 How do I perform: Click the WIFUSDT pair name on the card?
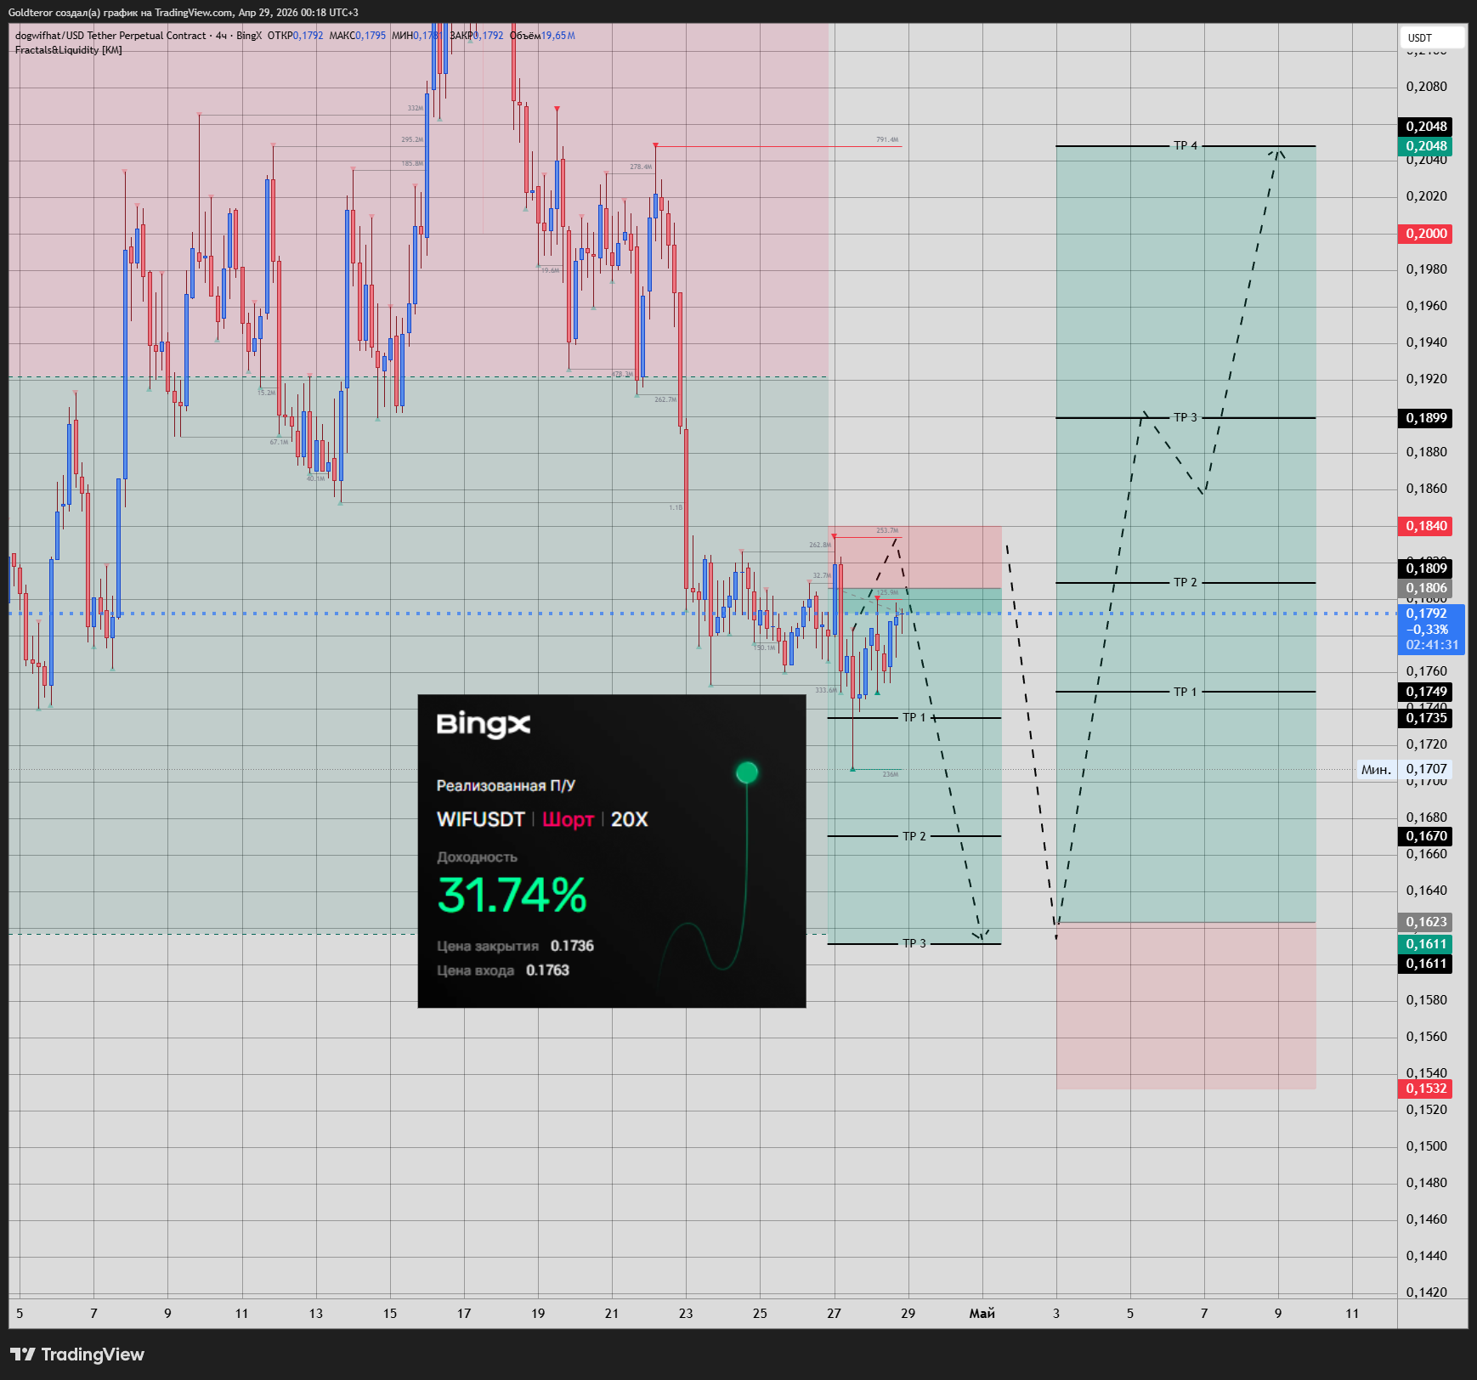[481, 820]
